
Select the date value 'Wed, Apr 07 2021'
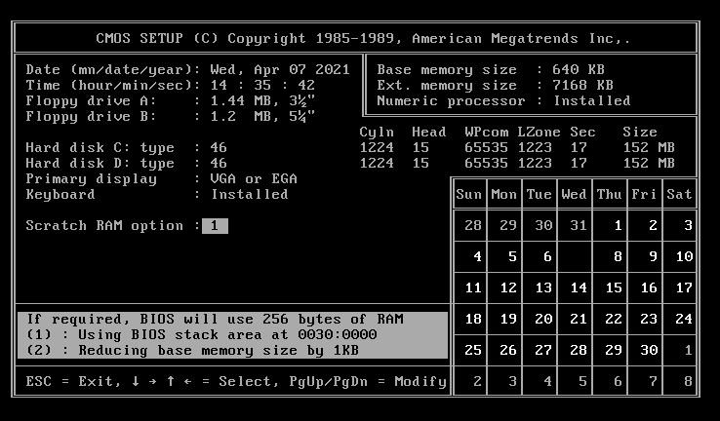coord(280,70)
